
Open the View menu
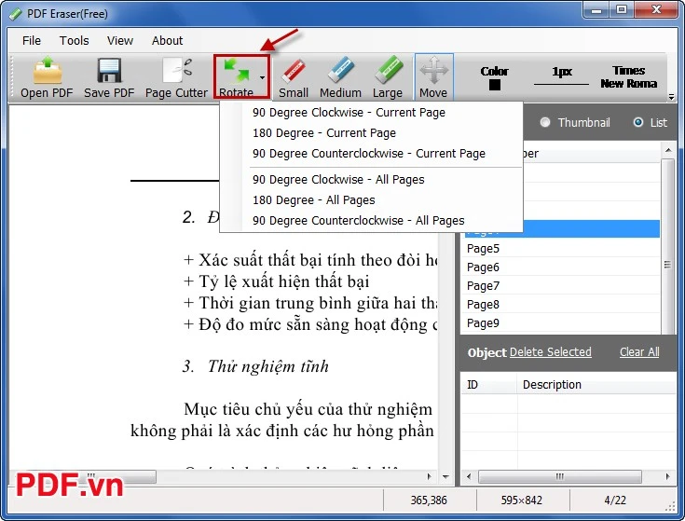pyautogui.click(x=119, y=41)
